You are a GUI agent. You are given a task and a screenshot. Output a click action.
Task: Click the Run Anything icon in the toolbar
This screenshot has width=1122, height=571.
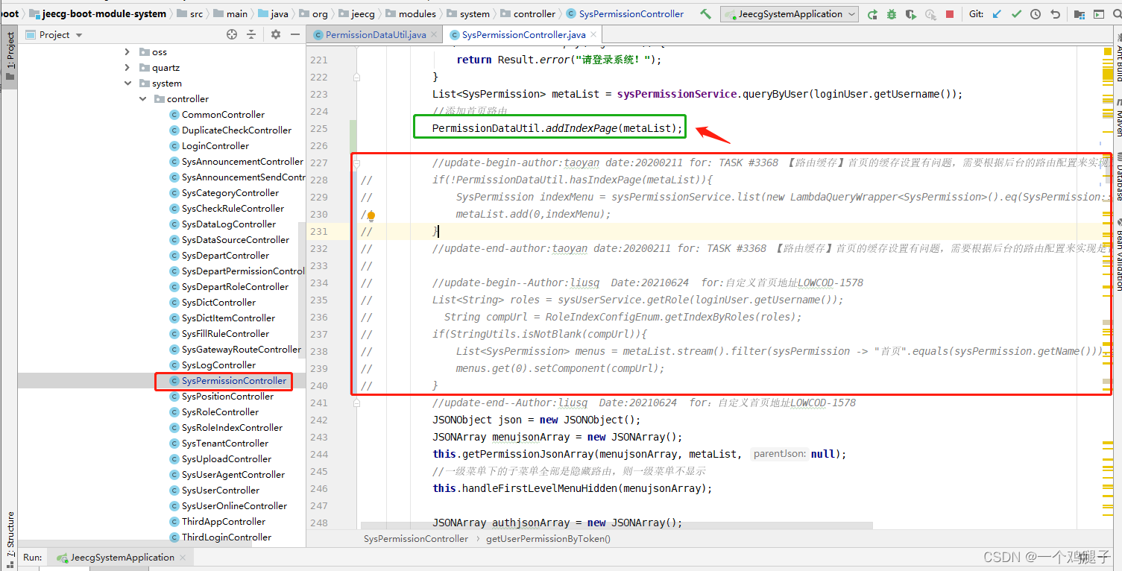click(1099, 14)
